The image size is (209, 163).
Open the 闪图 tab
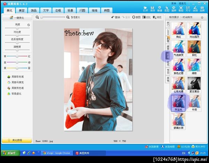point(82,10)
